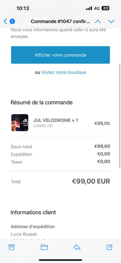Tap the home indicator bar at bottom
121x263 pixels.
(61, 260)
